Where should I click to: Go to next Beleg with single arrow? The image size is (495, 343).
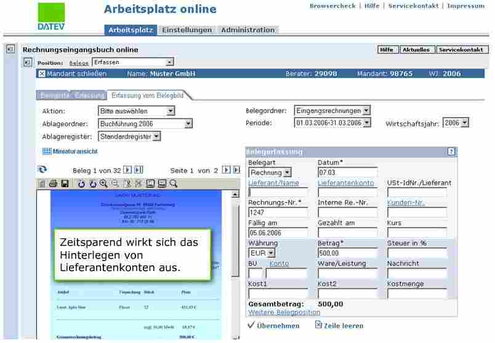(127, 170)
